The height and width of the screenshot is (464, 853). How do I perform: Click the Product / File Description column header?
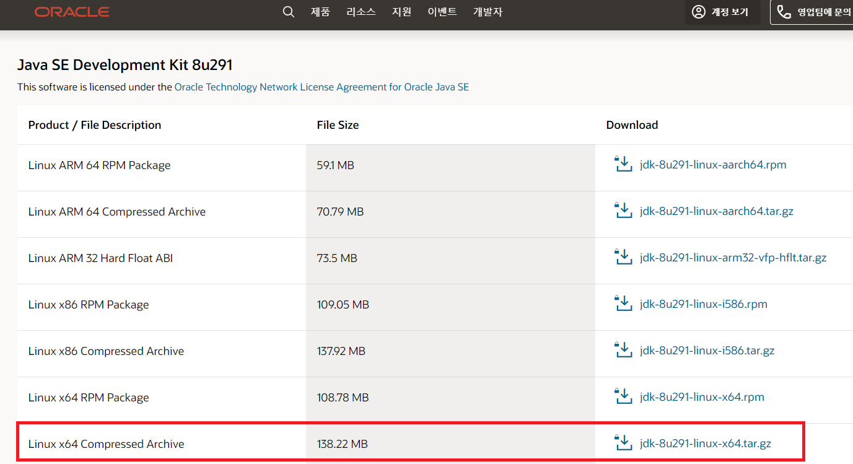click(95, 125)
